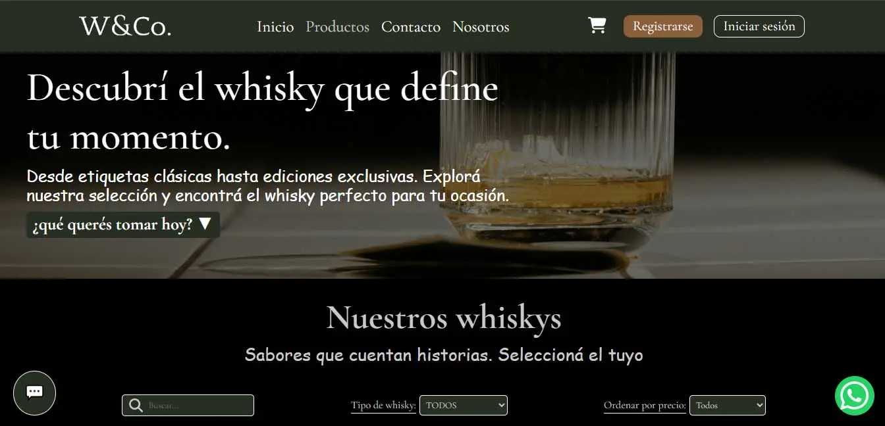Open the Productos menu item
Screen dimensions: 885x426
point(337,27)
